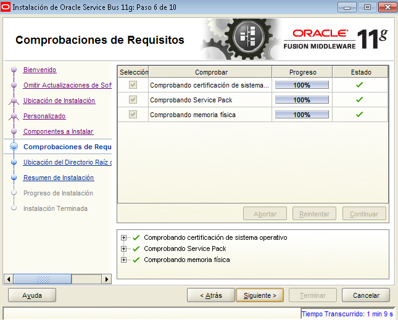Open Ubicación del Directorio Raíz step
This screenshot has width=398, height=320.
point(67,162)
